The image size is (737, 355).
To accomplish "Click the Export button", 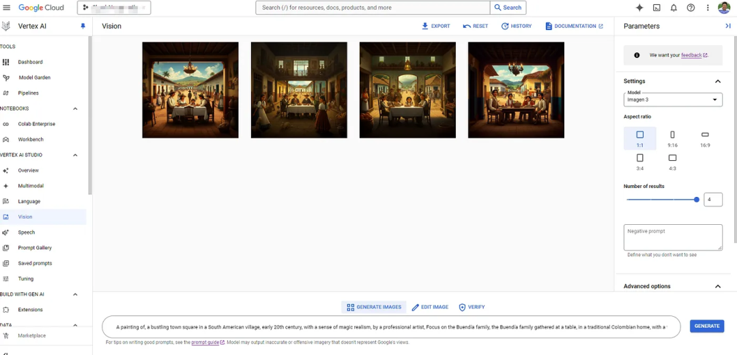I will click(435, 27).
